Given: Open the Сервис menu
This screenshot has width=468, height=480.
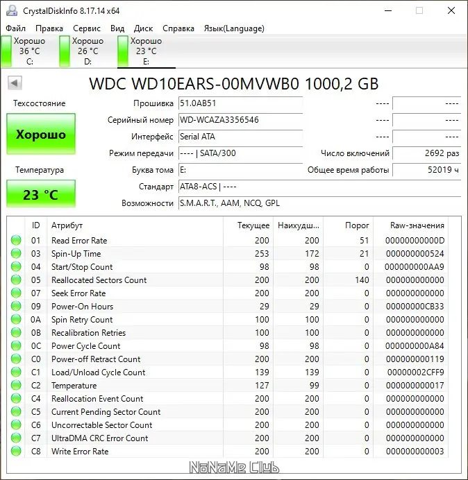Looking at the screenshot, I should tap(87, 28).
